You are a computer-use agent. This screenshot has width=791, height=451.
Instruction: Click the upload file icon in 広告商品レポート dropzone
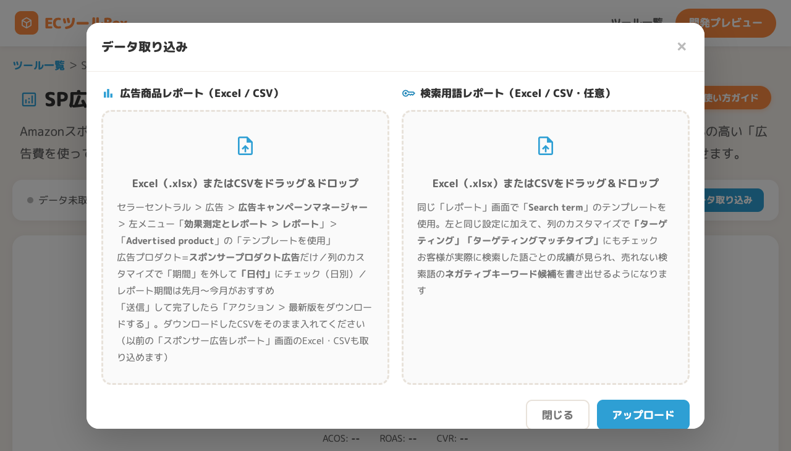(x=245, y=146)
